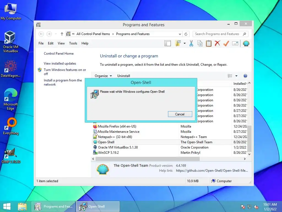Open folder options toolbar dropdown arrow
Image resolution: width=282 pixels, height=212 pixels.
tap(185, 43)
